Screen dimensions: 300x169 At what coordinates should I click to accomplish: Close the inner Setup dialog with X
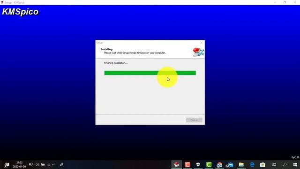click(x=201, y=43)
